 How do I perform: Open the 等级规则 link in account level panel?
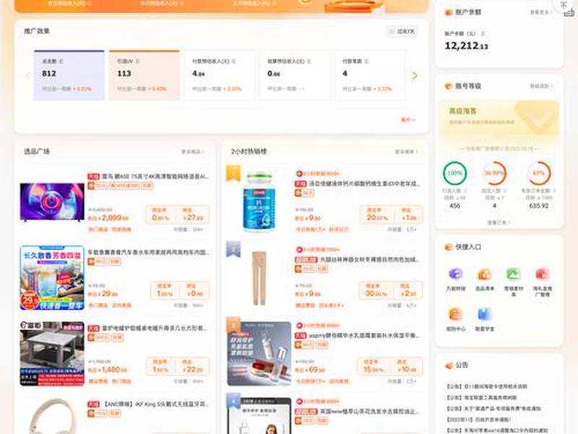[541, 86]
